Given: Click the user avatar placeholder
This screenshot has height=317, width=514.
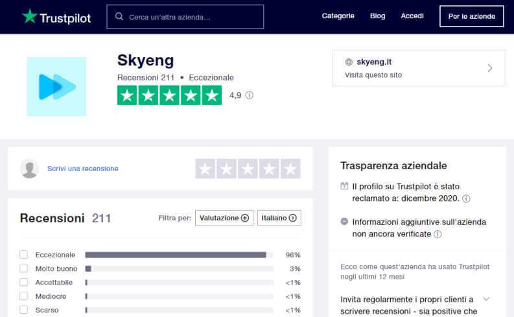Looking at the screenshot, I should tap(30, 169).
